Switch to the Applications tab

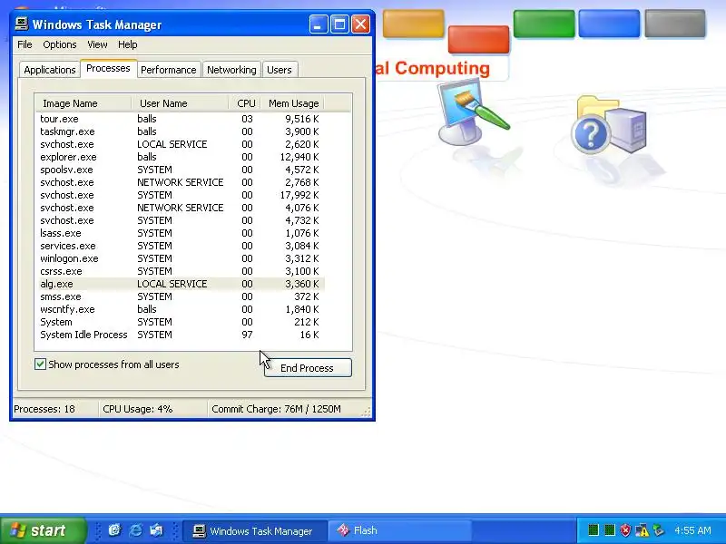tap(50, 70)
